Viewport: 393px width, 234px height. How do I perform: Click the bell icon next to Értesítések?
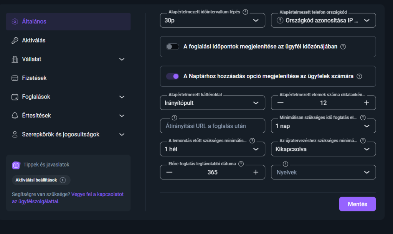(x=15, y=115)
